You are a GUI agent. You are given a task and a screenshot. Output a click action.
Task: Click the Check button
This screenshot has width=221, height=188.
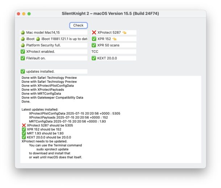(x=78, y=25)
